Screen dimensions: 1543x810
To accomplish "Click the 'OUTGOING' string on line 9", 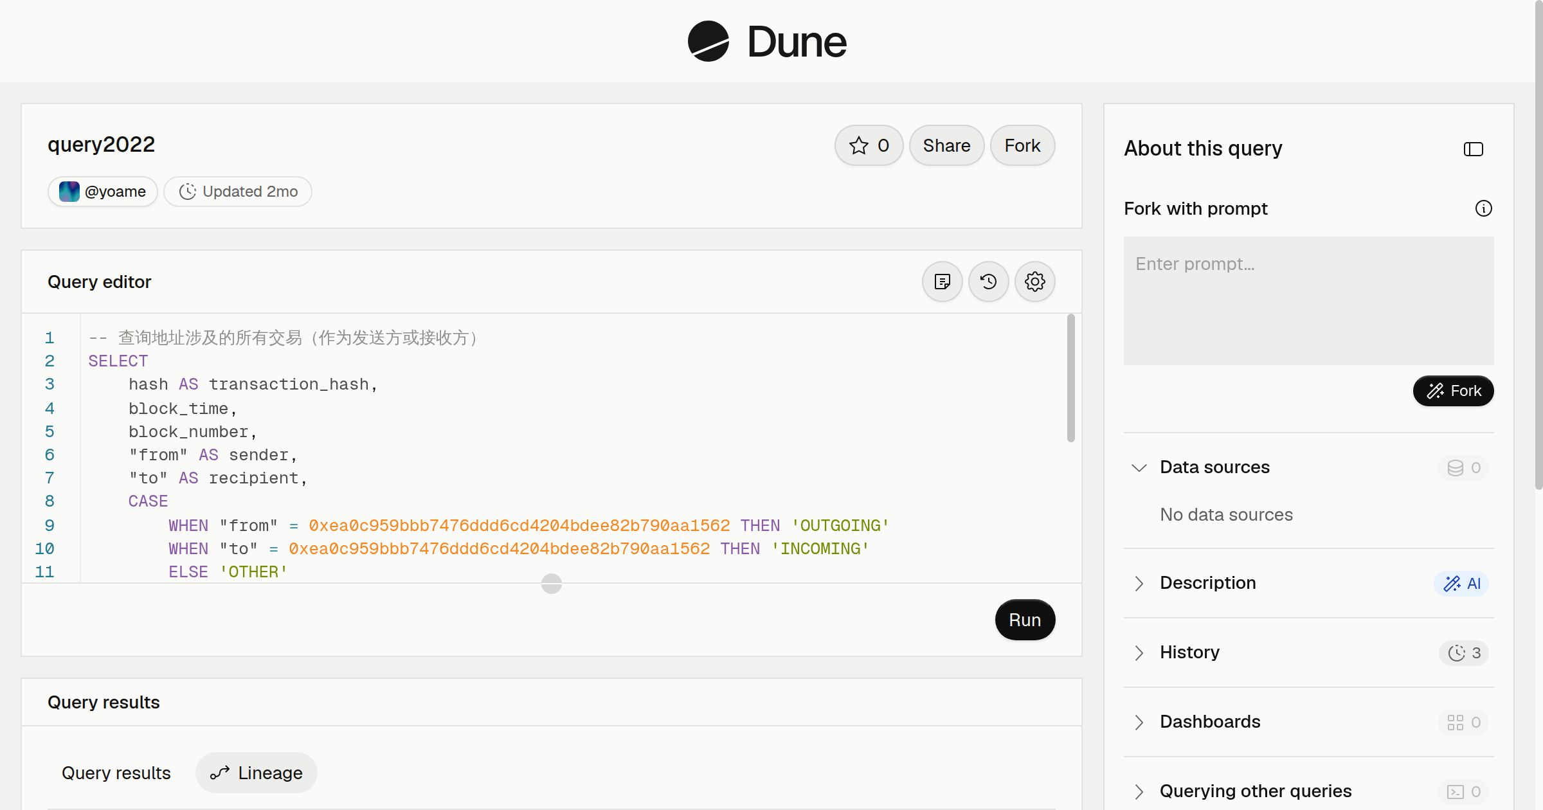I will (x=840, y=525).
